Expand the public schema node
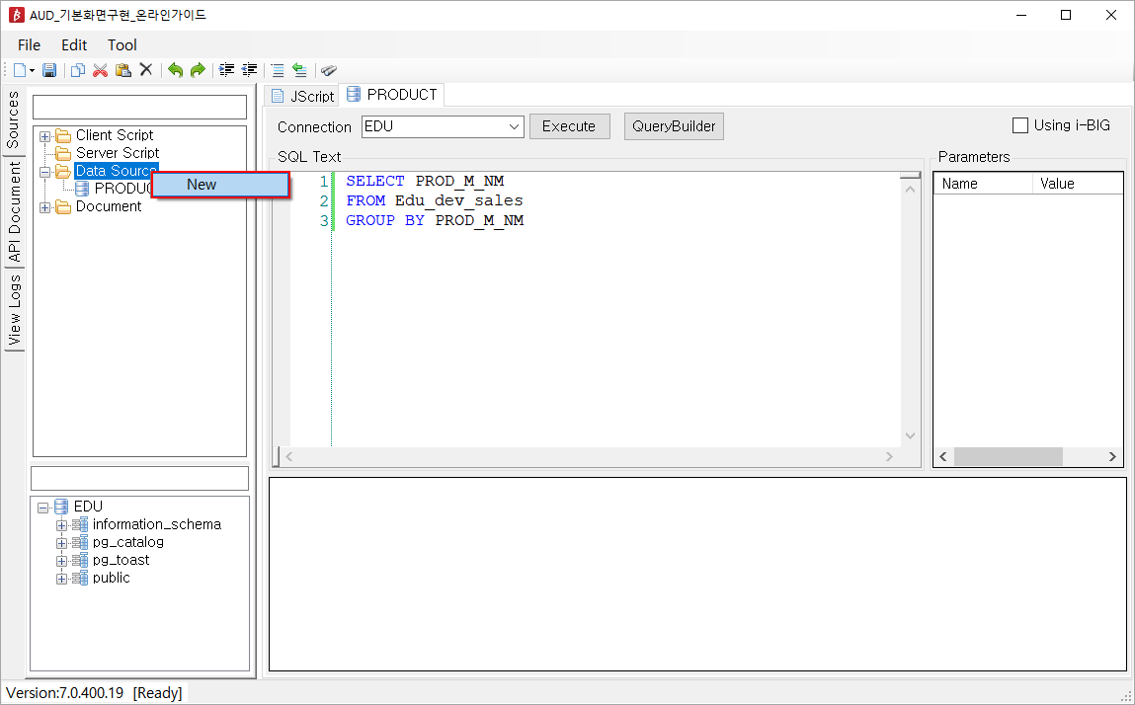 [x=61, y=579]
